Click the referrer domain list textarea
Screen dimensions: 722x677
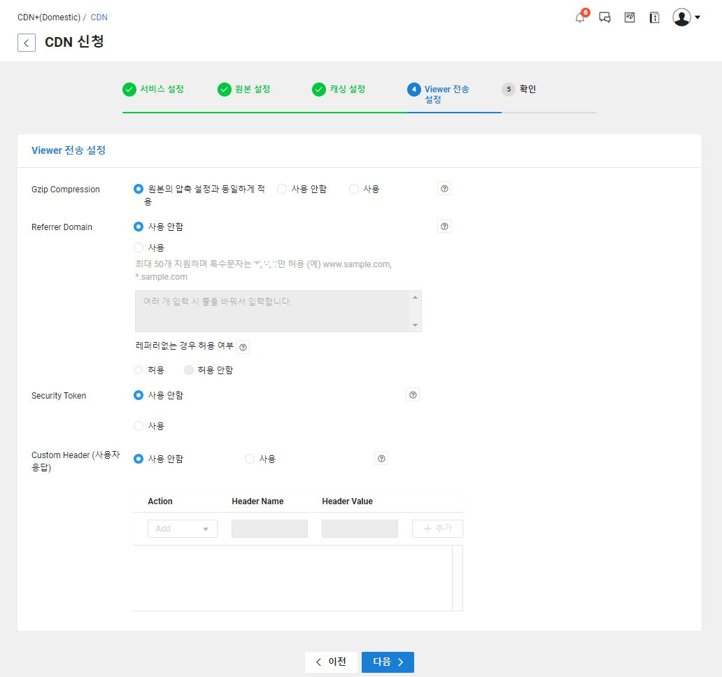pos(278,311)
